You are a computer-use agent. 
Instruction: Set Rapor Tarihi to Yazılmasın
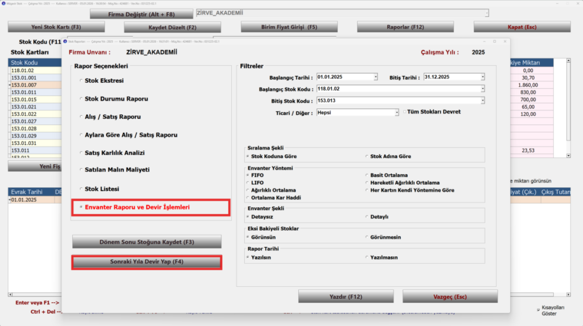[x=382, y=257]
